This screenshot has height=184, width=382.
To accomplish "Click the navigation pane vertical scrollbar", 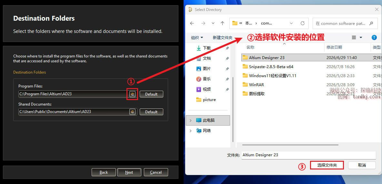I will pyautogui.click(x=233, y=109).
